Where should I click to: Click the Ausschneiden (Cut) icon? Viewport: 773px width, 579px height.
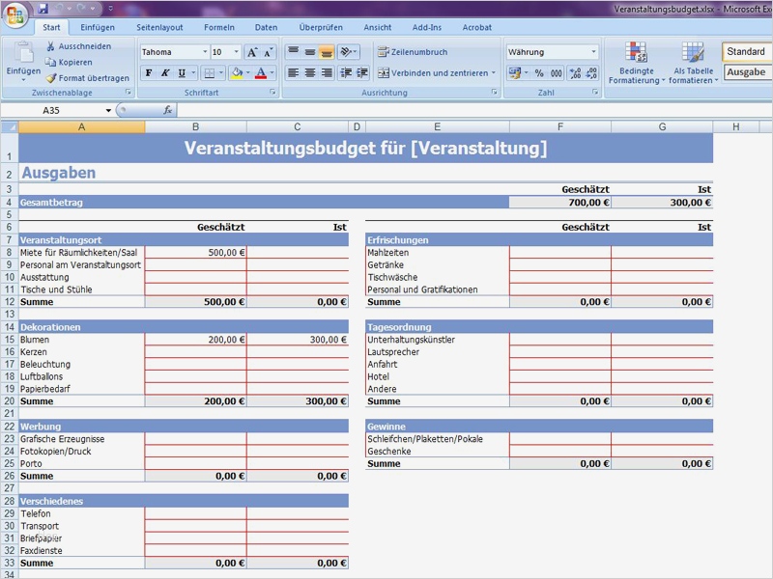(52, 45)
